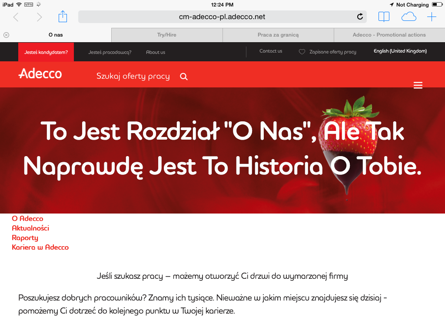
Task: Click the magnifier search icon
Action: tap(184, 77)
